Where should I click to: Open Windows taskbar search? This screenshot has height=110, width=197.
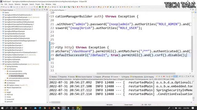(x=7, y=108)
